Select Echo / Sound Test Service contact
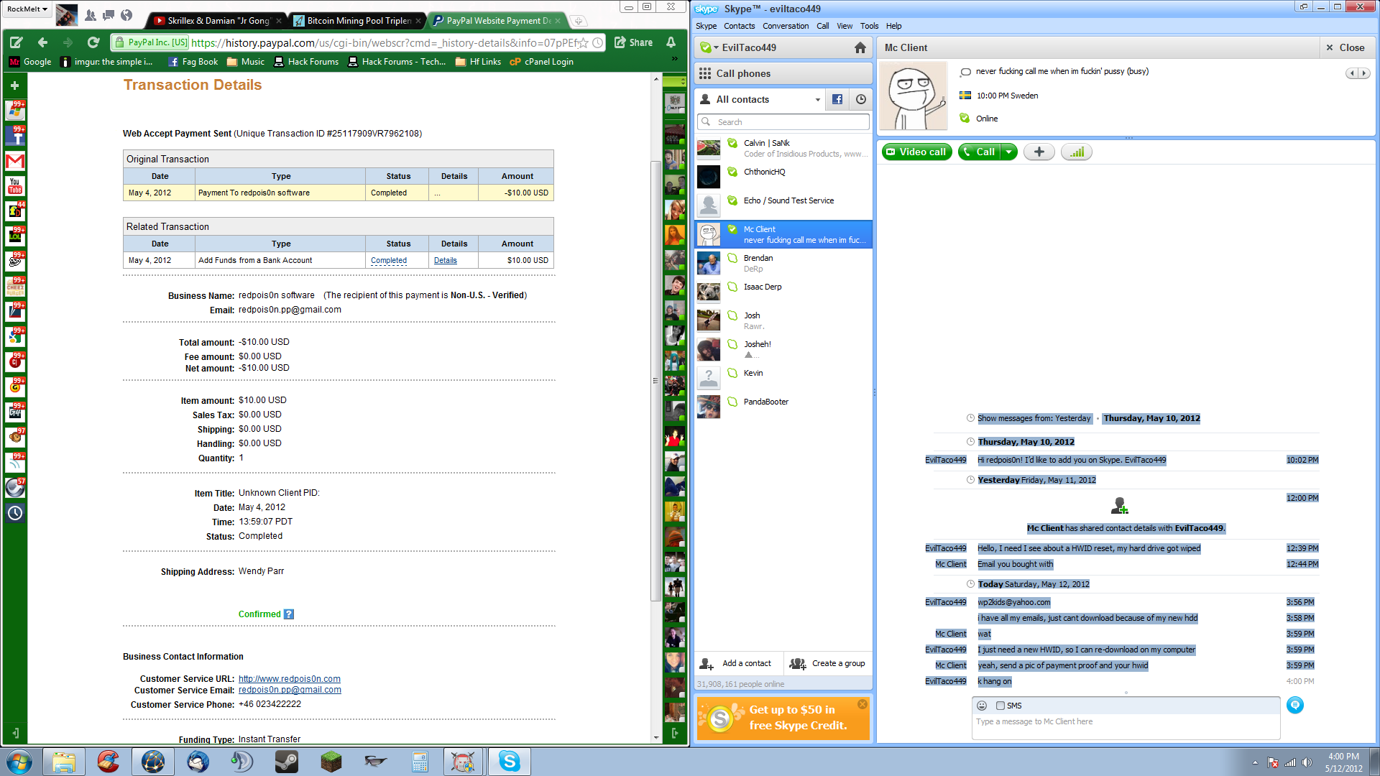Screen dimensions: 1380x776 [x=783, y=205]
